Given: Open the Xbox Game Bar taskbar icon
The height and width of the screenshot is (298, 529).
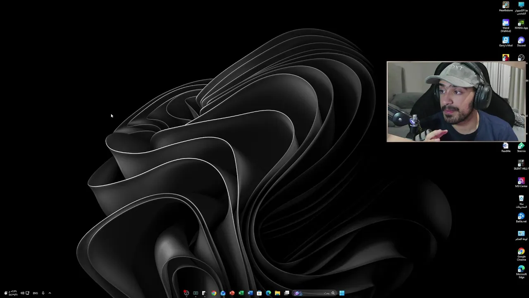Looking at the screenshot, I should (x=195, y=293).
